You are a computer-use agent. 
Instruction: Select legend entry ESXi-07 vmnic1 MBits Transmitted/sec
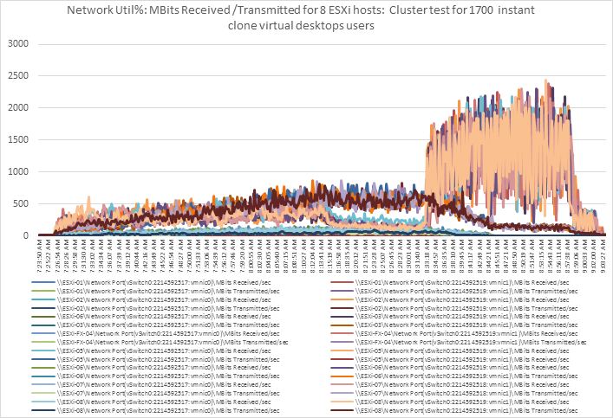453,394
